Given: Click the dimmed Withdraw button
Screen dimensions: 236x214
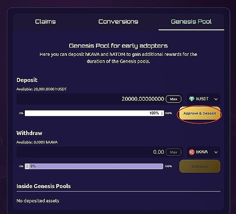Looking at the screenshot, I should pos(199,166).
